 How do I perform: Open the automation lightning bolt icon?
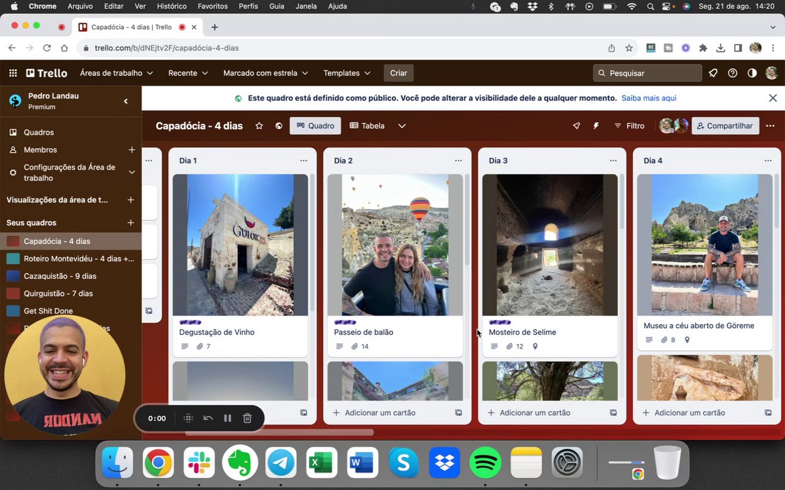(x=595, y=126)
